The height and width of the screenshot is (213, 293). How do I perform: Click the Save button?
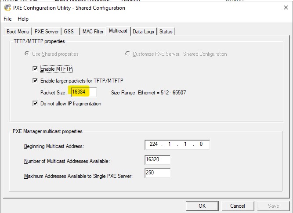[273, 206]
